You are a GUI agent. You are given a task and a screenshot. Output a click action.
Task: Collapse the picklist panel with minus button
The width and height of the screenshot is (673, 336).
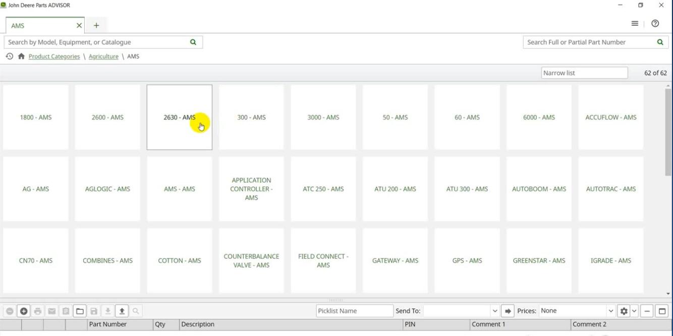(647, 311)
